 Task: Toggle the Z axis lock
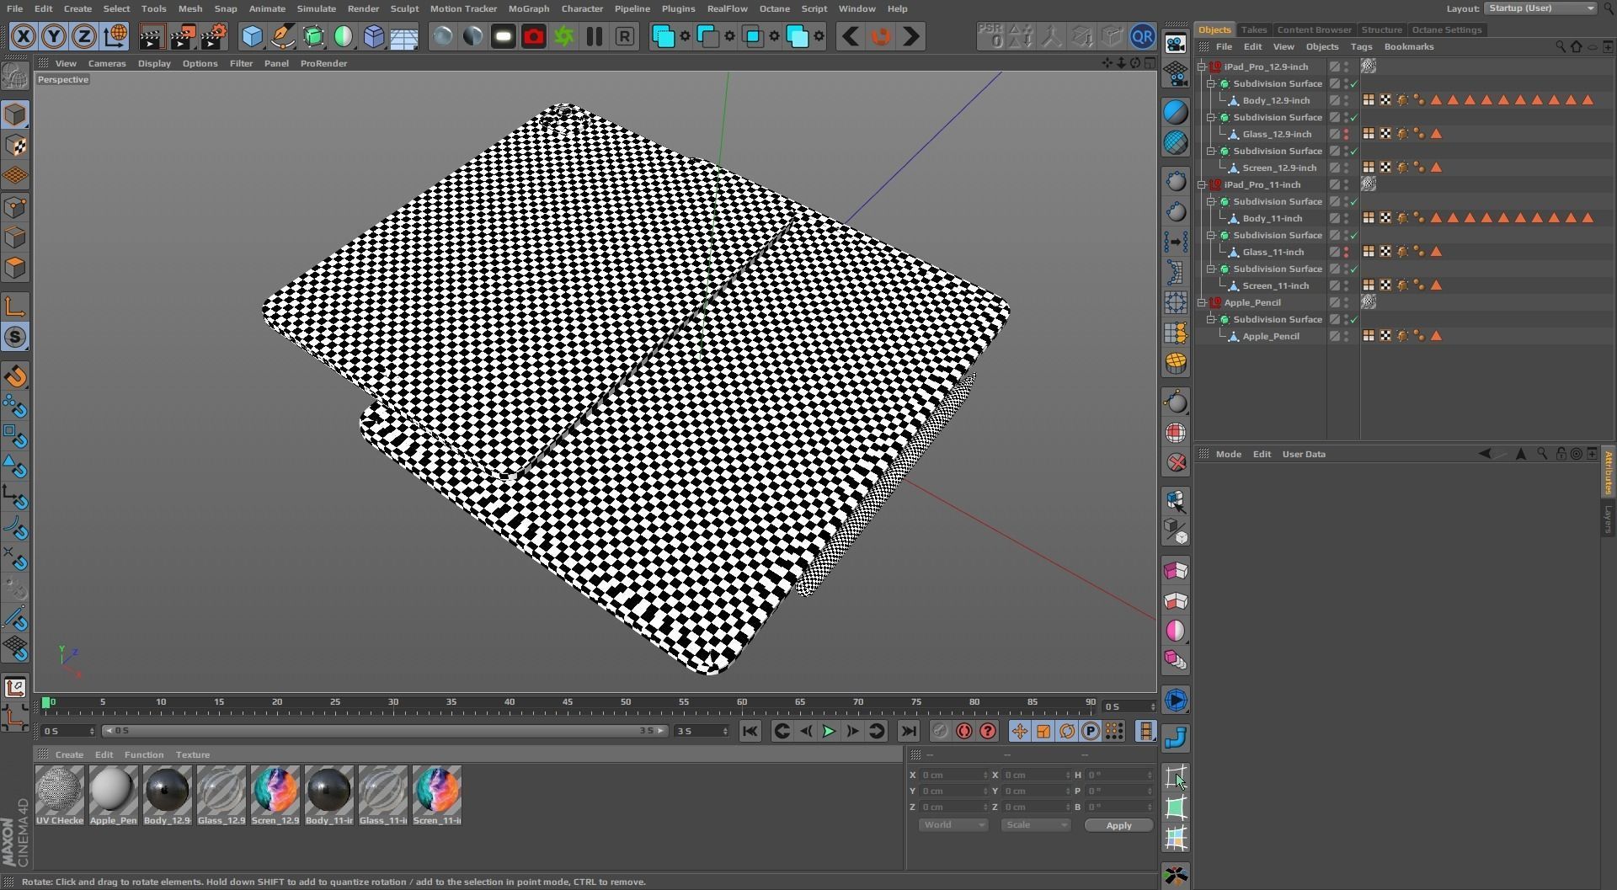(x=84, y=36)
